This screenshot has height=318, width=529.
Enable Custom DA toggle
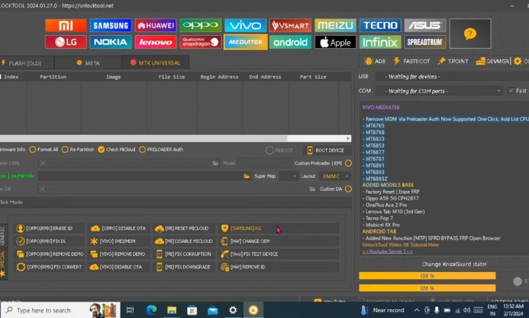[x=349, y=189]
